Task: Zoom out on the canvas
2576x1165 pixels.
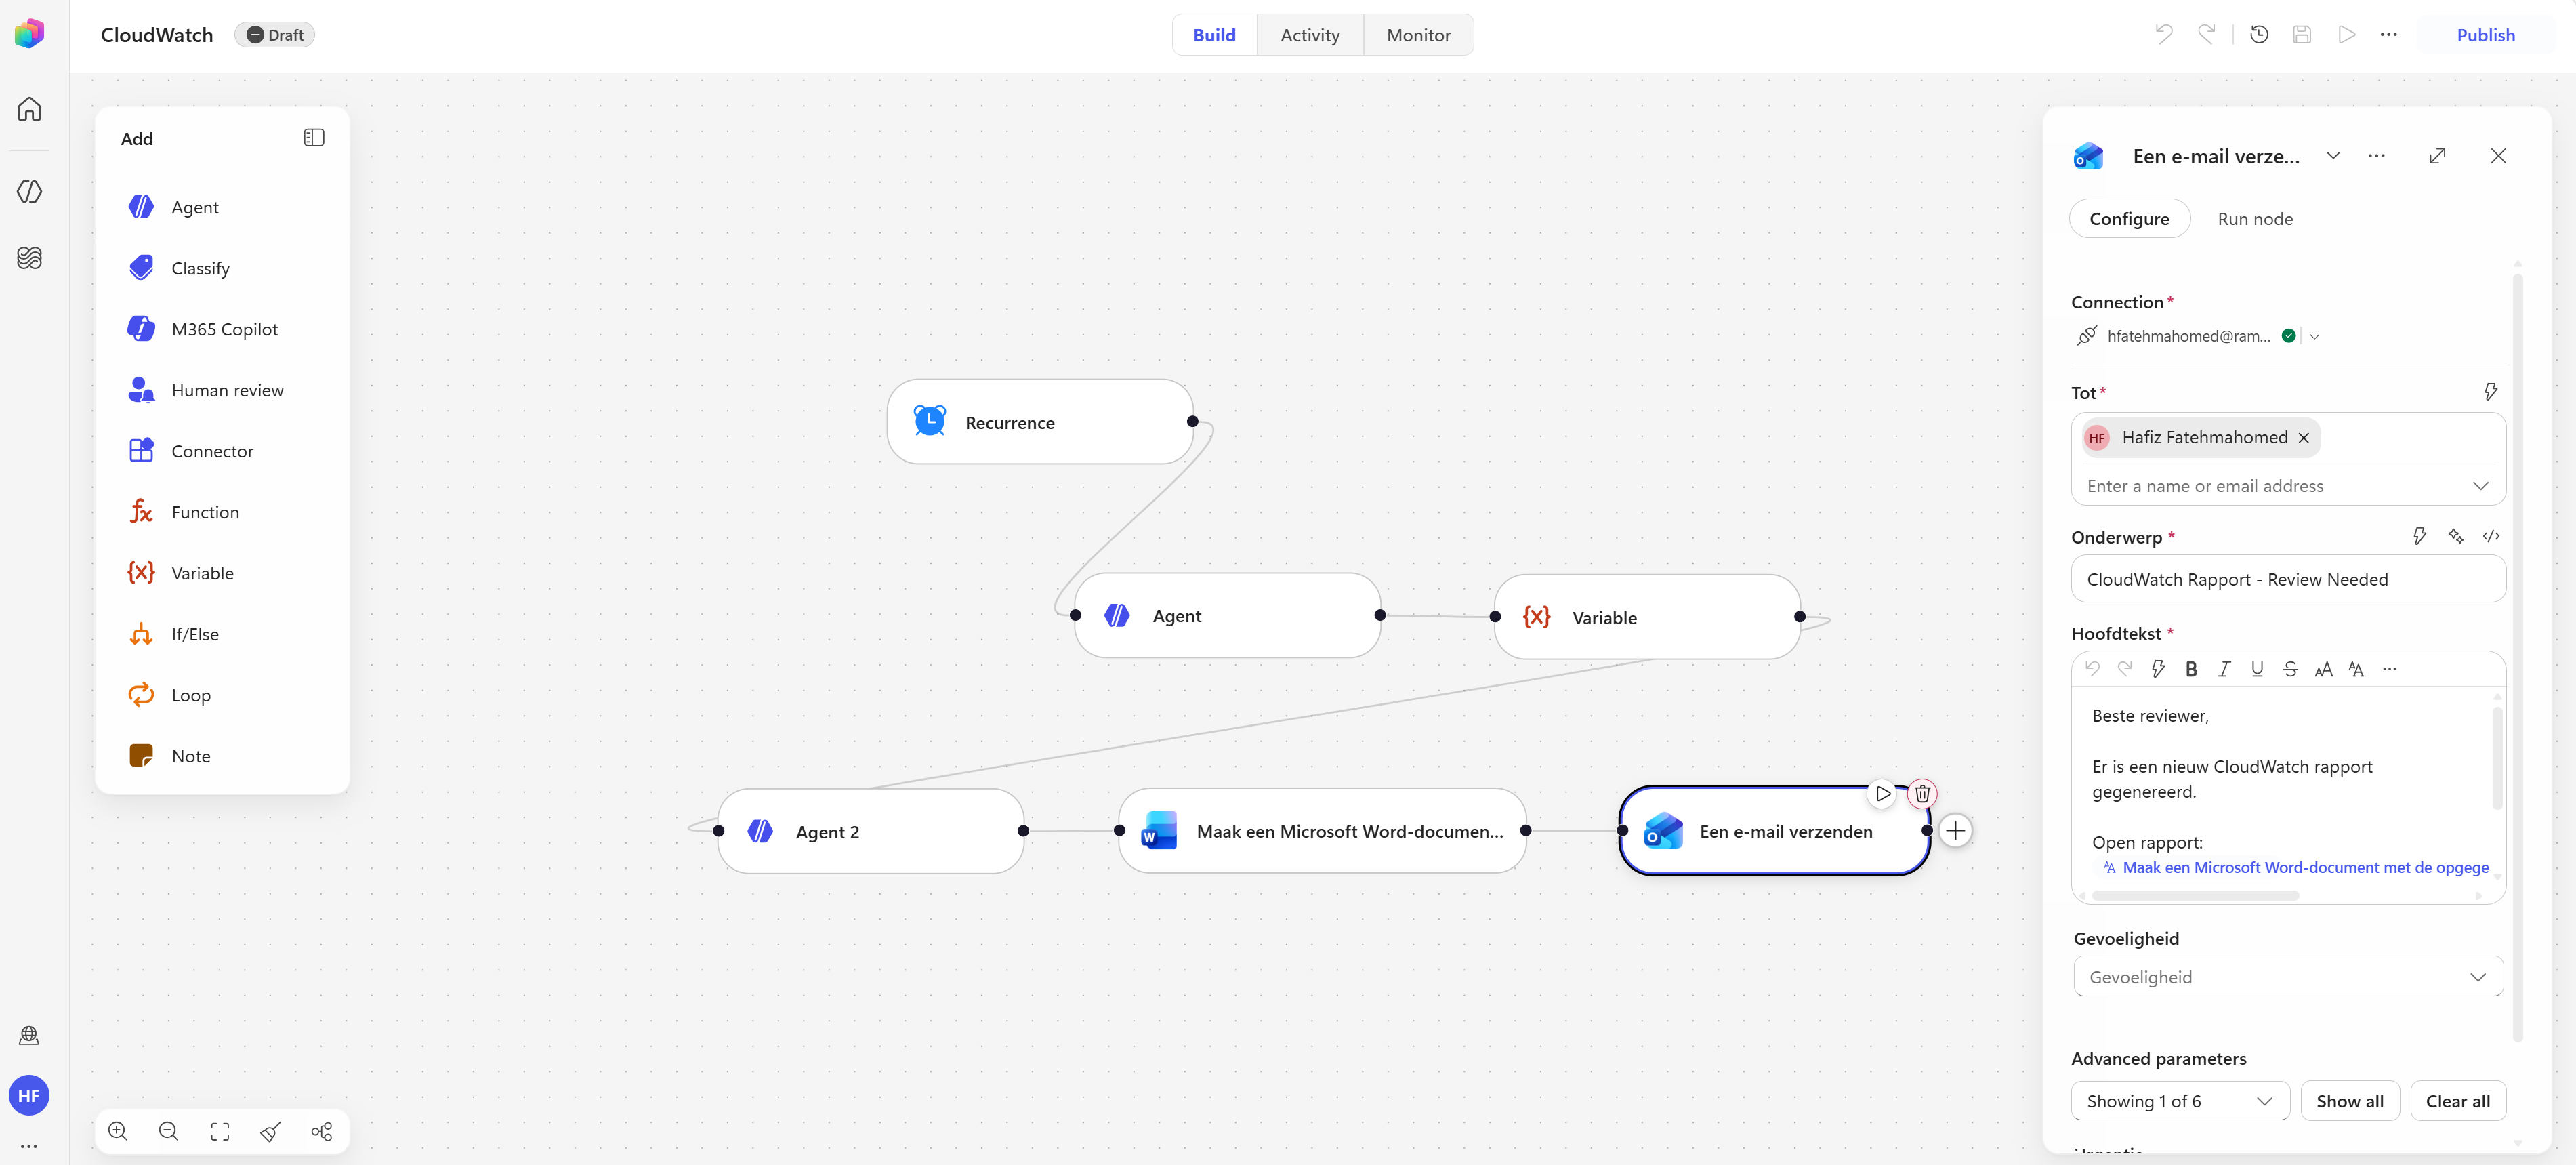Action: [x=169, y=1131]
